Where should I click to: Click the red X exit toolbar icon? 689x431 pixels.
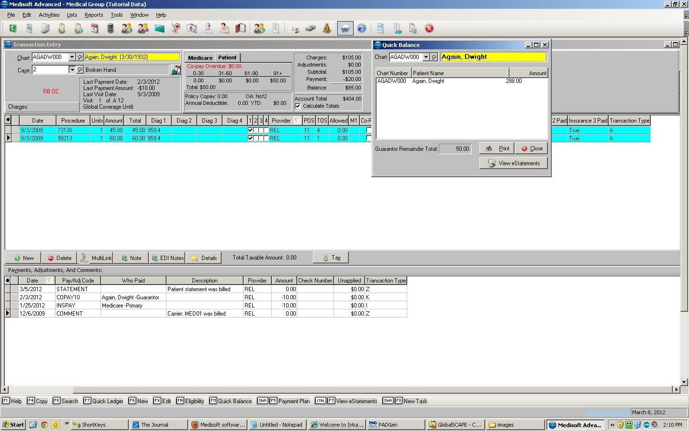pyautogui.click(x=429, y=28)
